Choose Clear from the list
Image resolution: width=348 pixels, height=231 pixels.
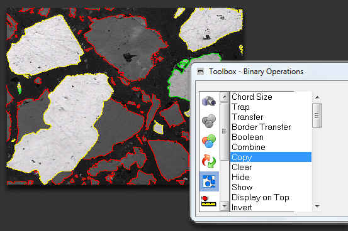point(242,167)
